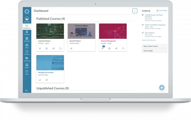Viewport: 191px width, 120px height.
Task: Open the Managerial Accounting course link
Action: (x=46, y=72)
